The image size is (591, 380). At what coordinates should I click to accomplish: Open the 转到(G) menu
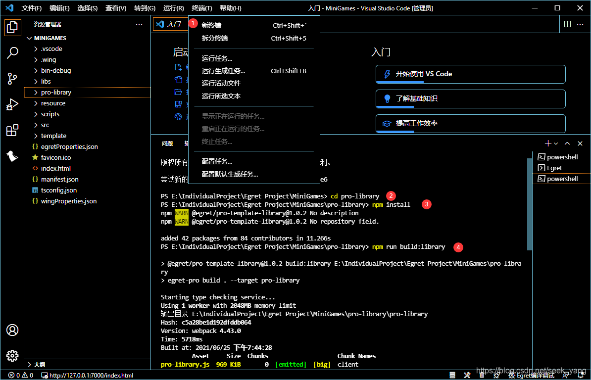click(x=145, y=8)
